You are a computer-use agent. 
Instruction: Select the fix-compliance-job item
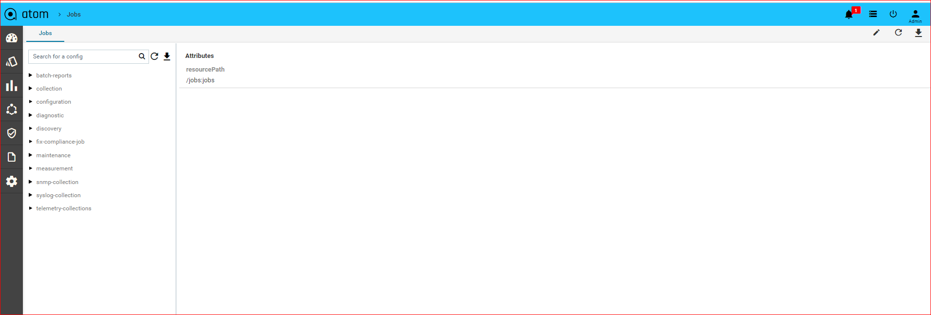[x=60, y=142]
